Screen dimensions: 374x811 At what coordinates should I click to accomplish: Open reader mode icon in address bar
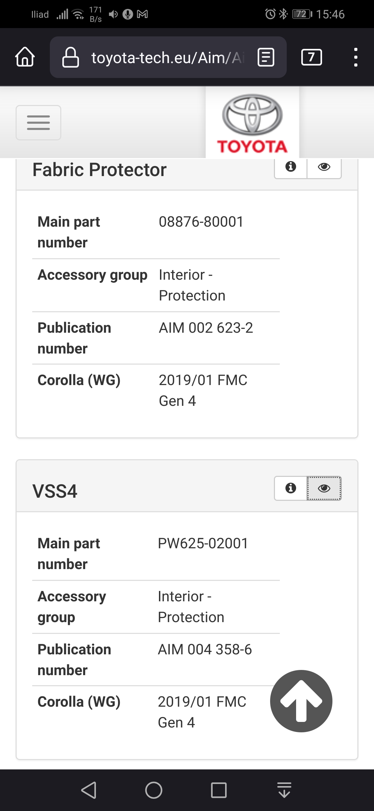[266, 57]
